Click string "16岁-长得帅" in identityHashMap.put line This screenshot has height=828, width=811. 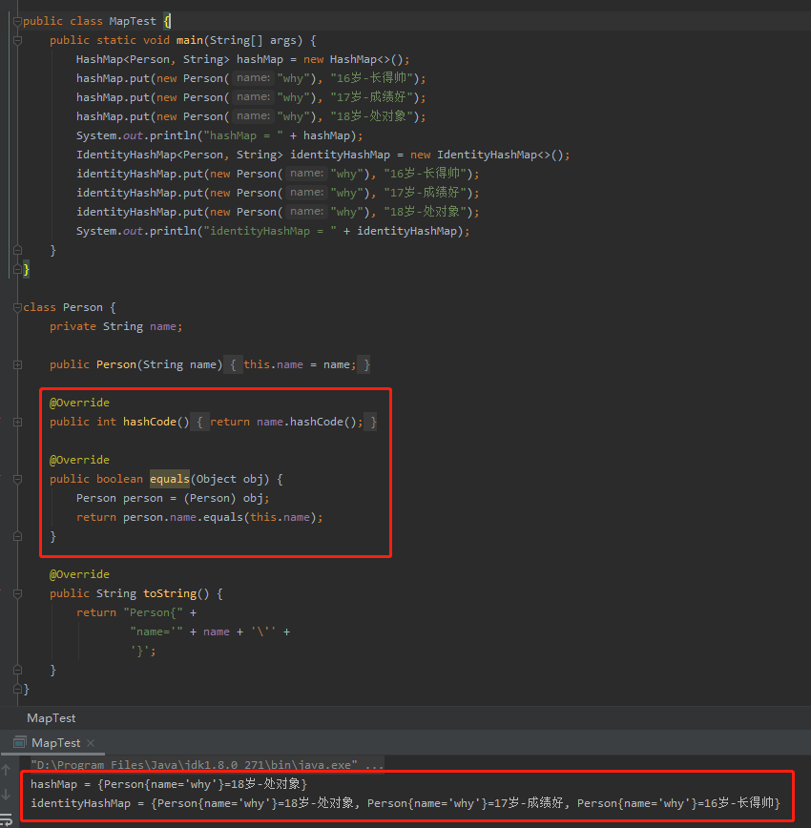point(426,174)
